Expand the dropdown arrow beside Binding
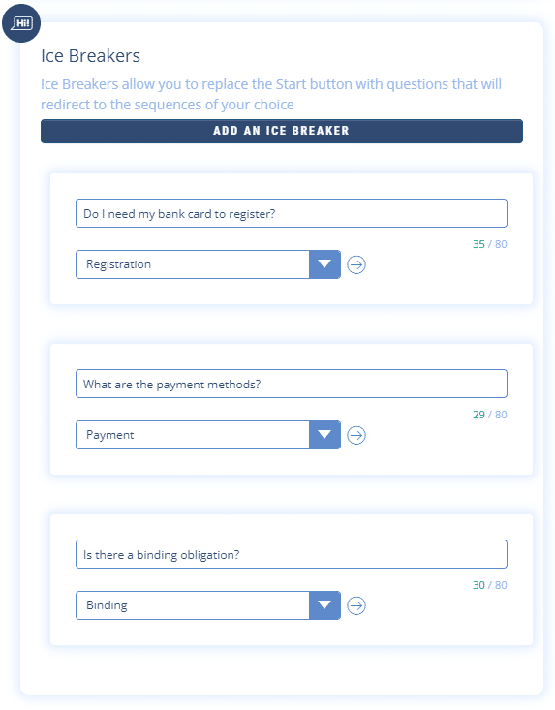 (324, 605)
